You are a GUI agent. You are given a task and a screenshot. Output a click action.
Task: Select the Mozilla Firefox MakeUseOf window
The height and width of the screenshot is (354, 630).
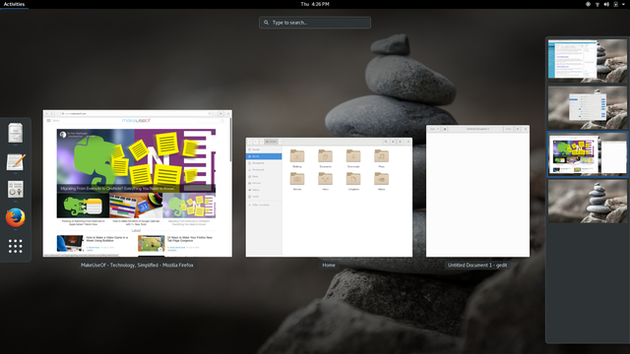138,184
